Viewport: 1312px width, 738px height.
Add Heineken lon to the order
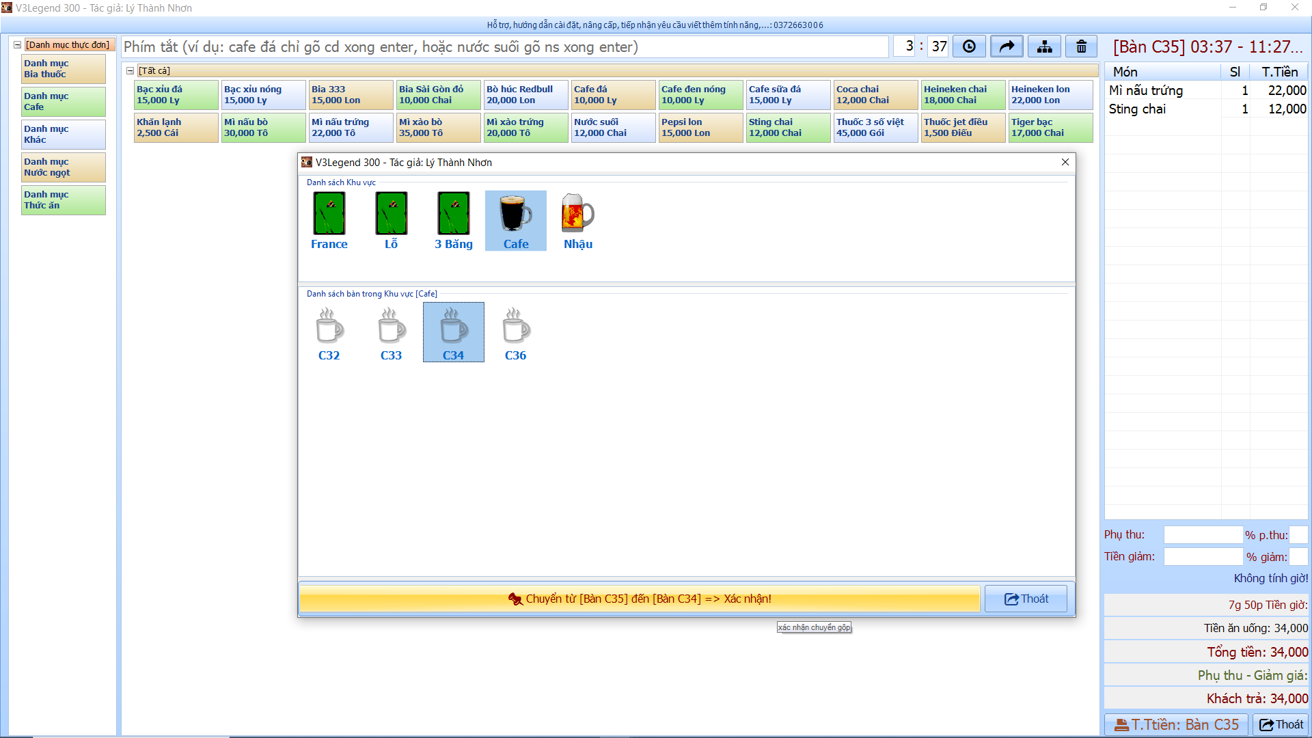point(1050,95)
